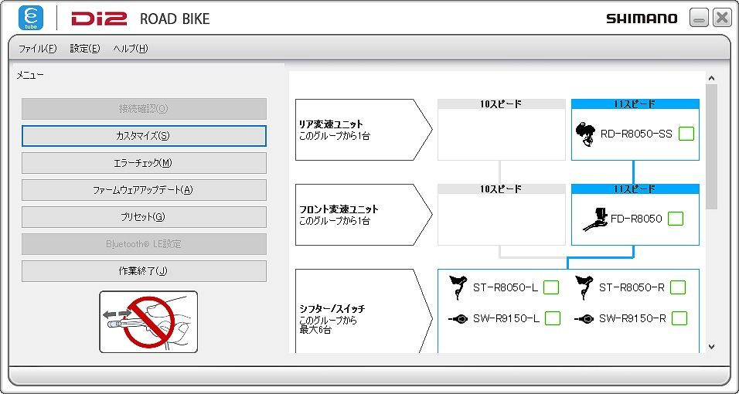Click the メニュー panel heading
The height and width of the screenshot is (394, 739).
30,75
